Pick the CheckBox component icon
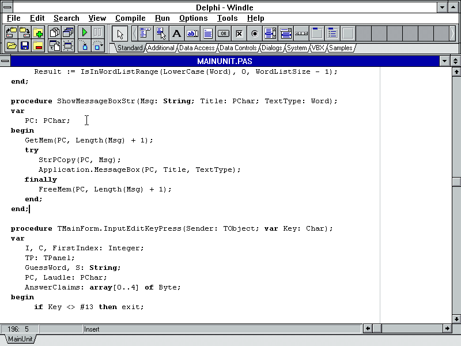 coord(239,33)
